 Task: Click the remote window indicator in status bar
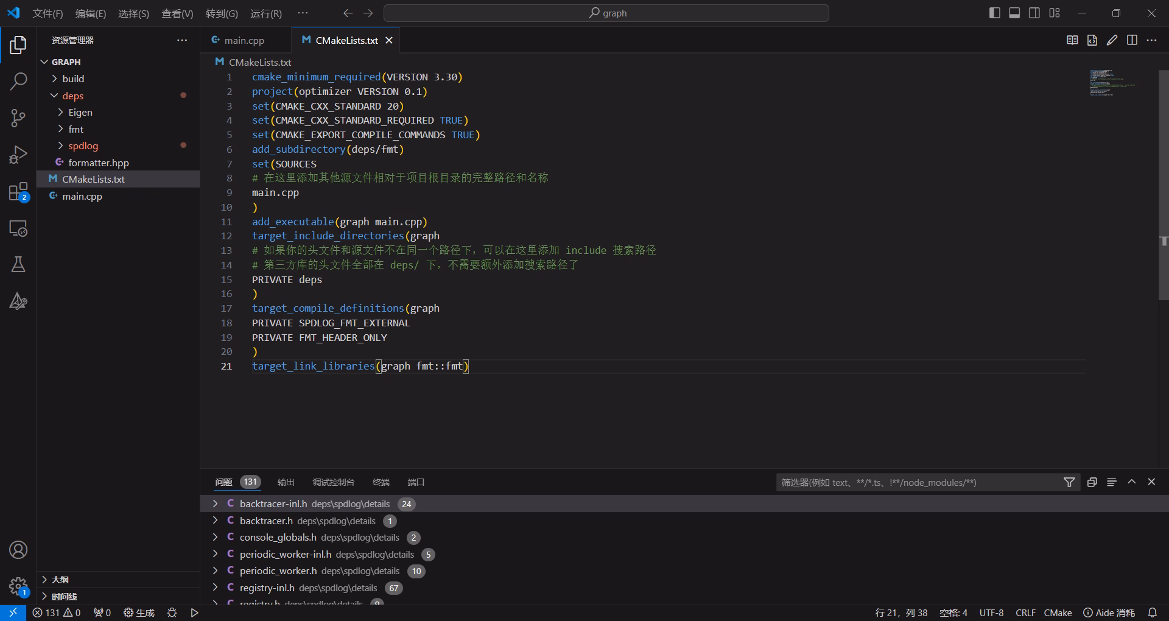[13, 612]
